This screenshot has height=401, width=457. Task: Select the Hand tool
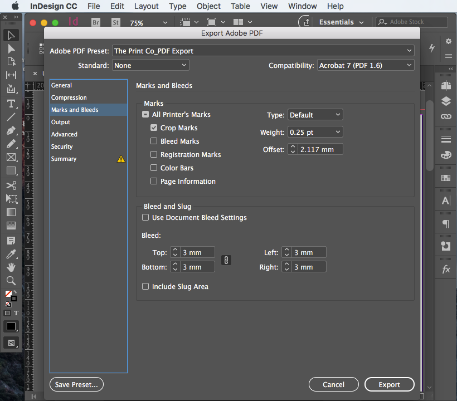11,267
